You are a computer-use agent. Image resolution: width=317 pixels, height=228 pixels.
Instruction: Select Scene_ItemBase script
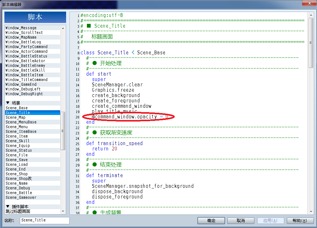pyautogui.click(x=32, y=131)
